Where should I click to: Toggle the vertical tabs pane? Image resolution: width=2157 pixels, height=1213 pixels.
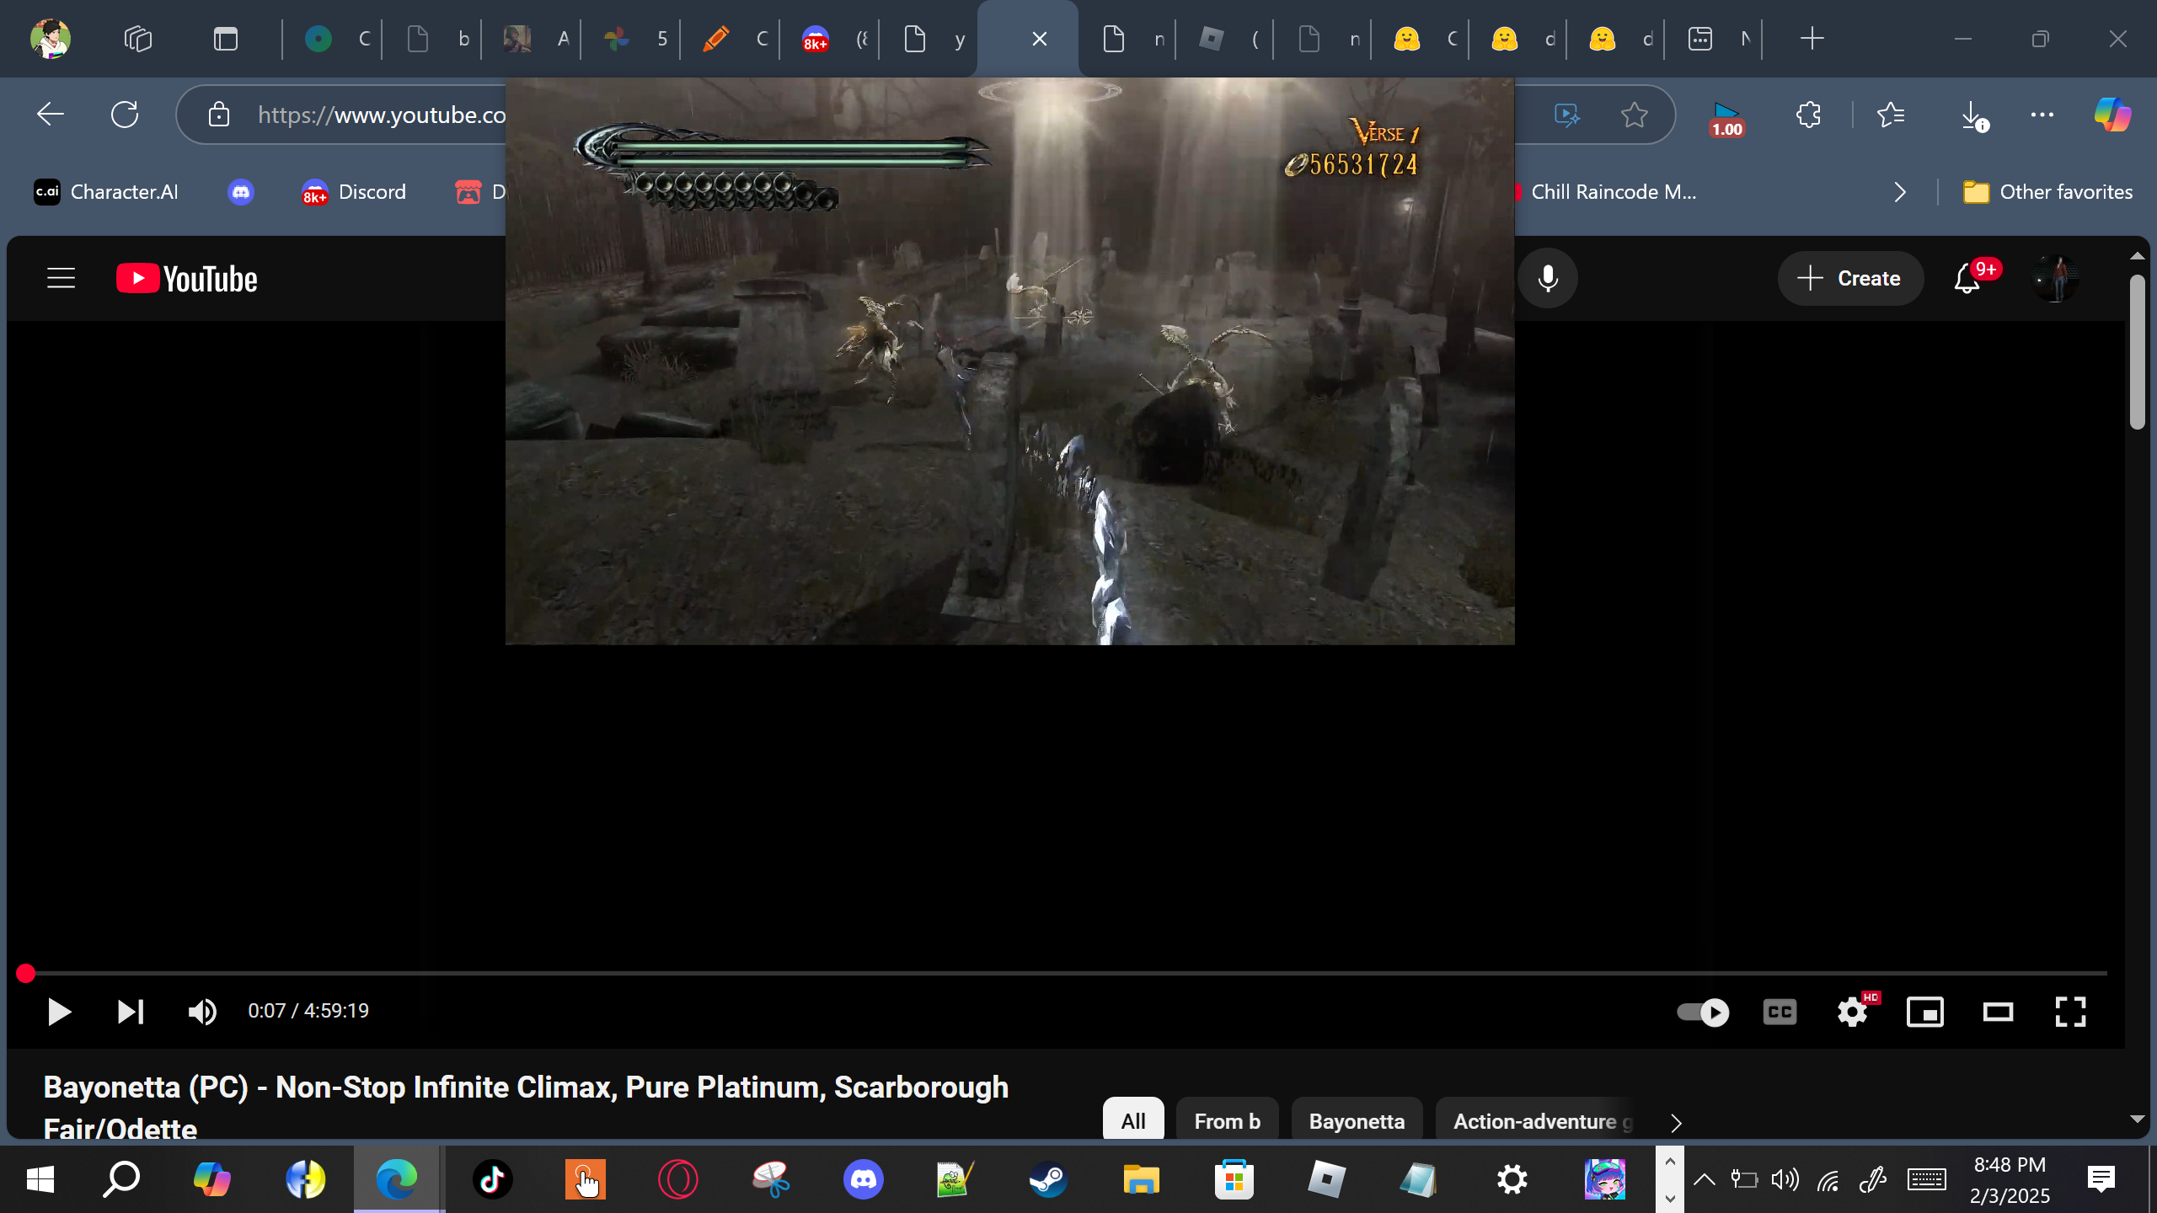[x=225, y=39]
